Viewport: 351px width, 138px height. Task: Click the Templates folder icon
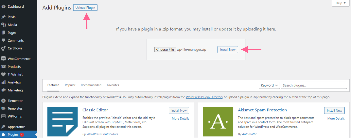(3, 108)
